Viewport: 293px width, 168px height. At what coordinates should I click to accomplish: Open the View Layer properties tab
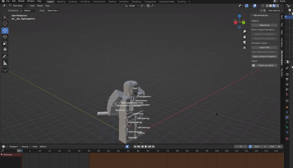coord(287,84)
